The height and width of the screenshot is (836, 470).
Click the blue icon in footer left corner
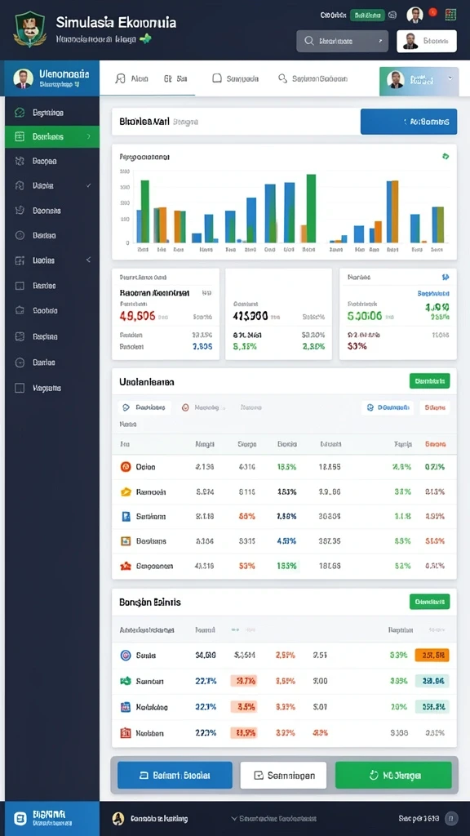click(20, 818)
